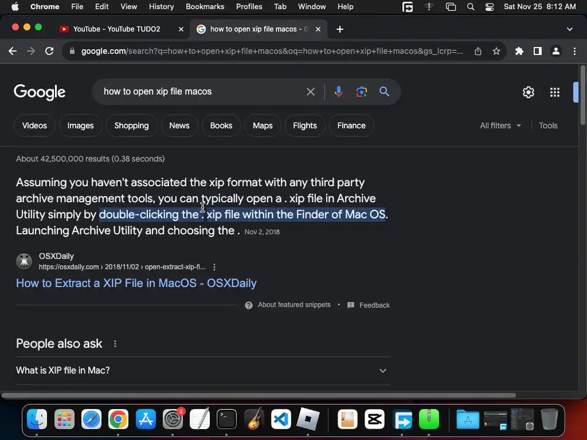Open the search Tools button

(548, 125)
